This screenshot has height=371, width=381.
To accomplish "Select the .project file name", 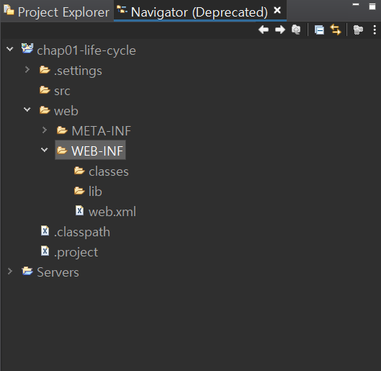I will pos(76,252).
